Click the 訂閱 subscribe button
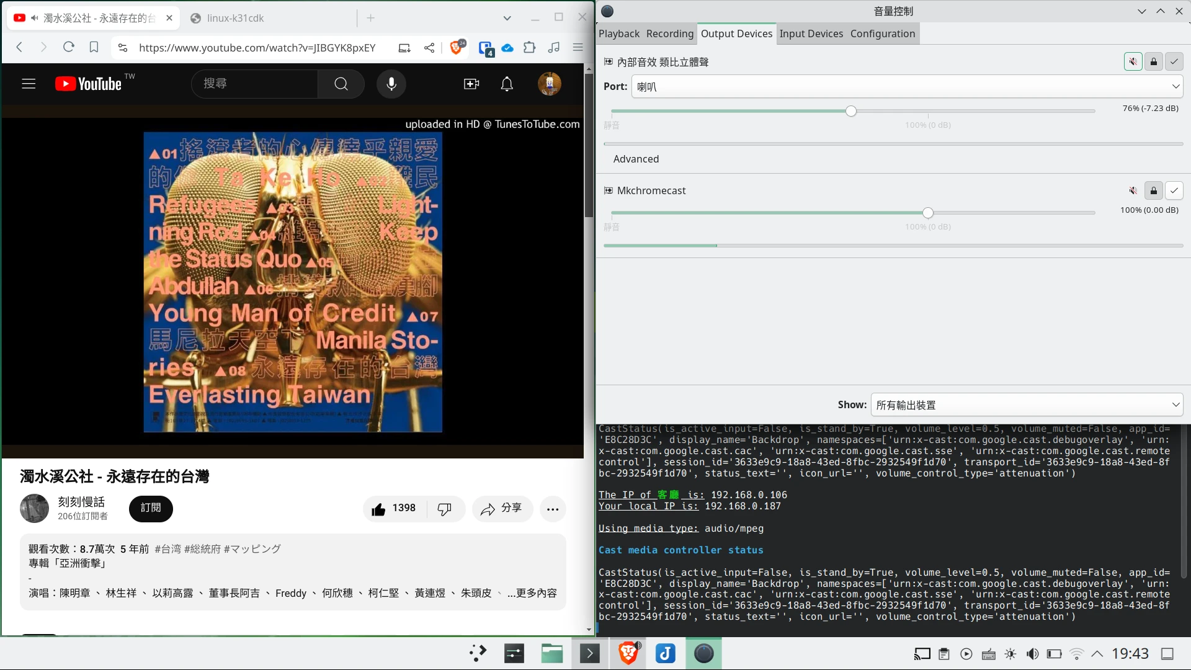This screenshot has width=1191, height=670. tap(151, 508)
